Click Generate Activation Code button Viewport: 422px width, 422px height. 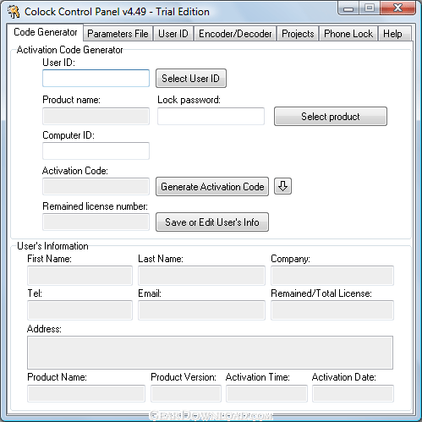(212, 187)
